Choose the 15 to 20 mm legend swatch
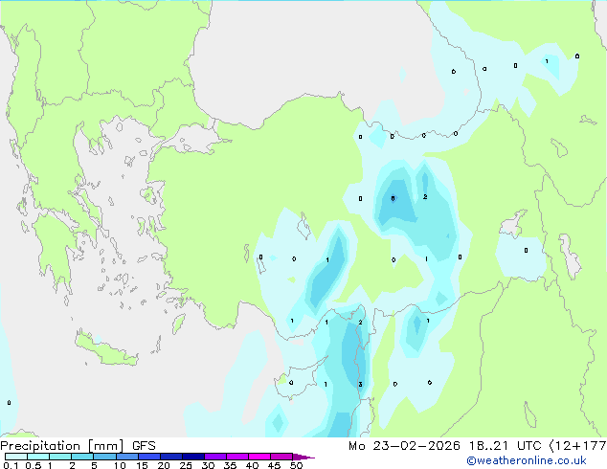The image size is (607, 469). pyautogui.click(x=149, y=457)
